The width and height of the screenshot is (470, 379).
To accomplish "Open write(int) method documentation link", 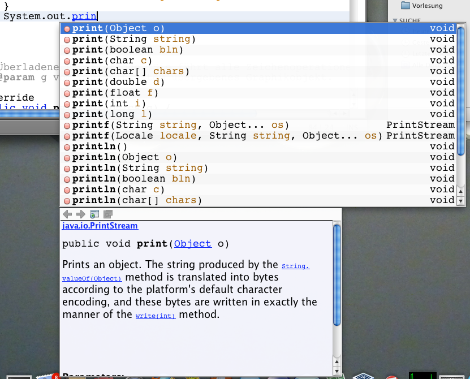I will [156, 316].
